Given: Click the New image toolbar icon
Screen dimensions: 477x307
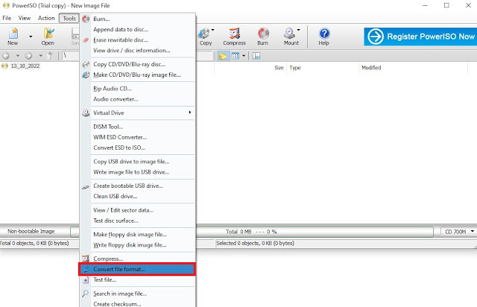Looking at the screenshot, I should pos(13,37).
